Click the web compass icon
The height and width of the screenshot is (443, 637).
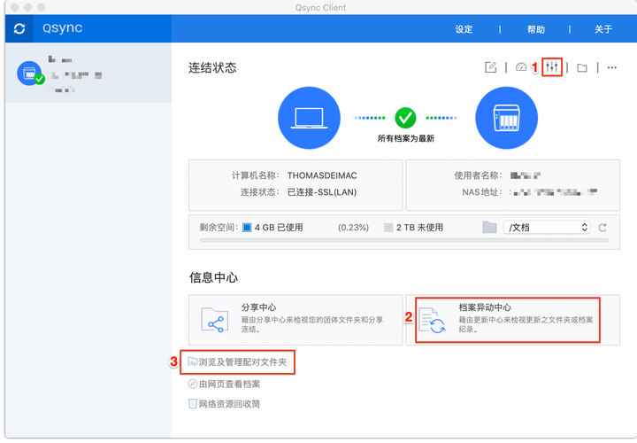click(193, 384)
